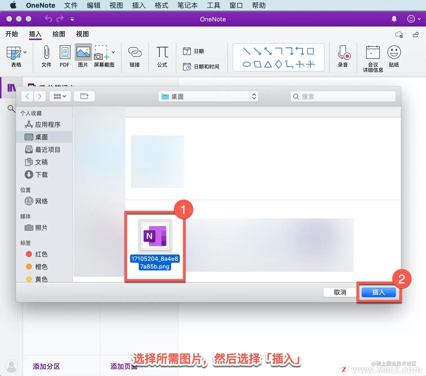Filter by the yellow (黄色) tag
Viewport: 426px width, 376px height.
(x=44, y=279)
